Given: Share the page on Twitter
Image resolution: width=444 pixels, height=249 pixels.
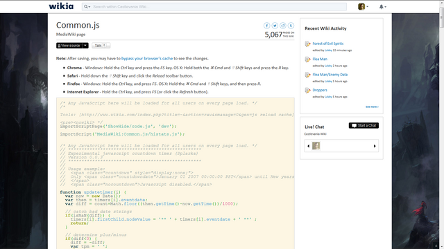Looking at the screenshot, I should [x=275, y=26].
